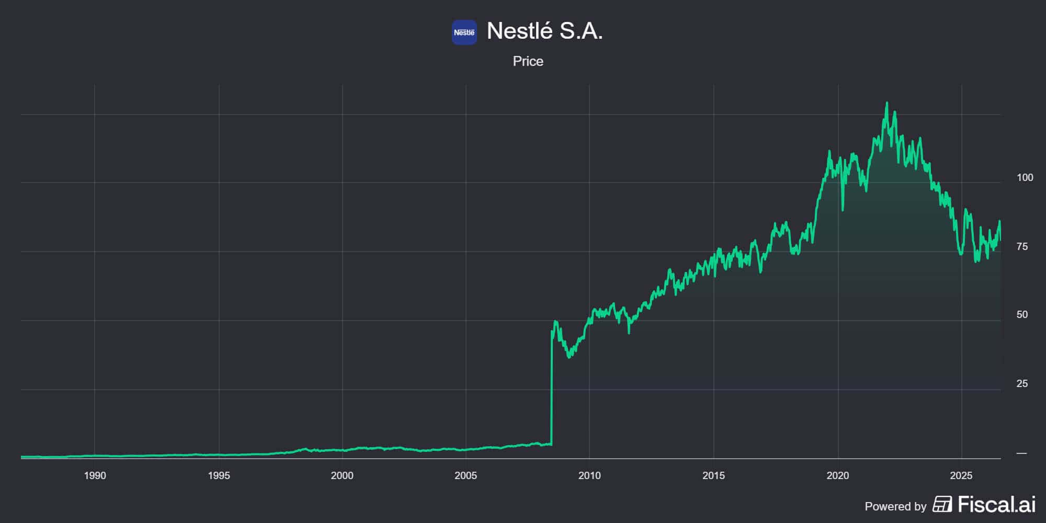Click the 75 y-axis label
Screen dimensions: 1046x523
[x=1022, y=246]
